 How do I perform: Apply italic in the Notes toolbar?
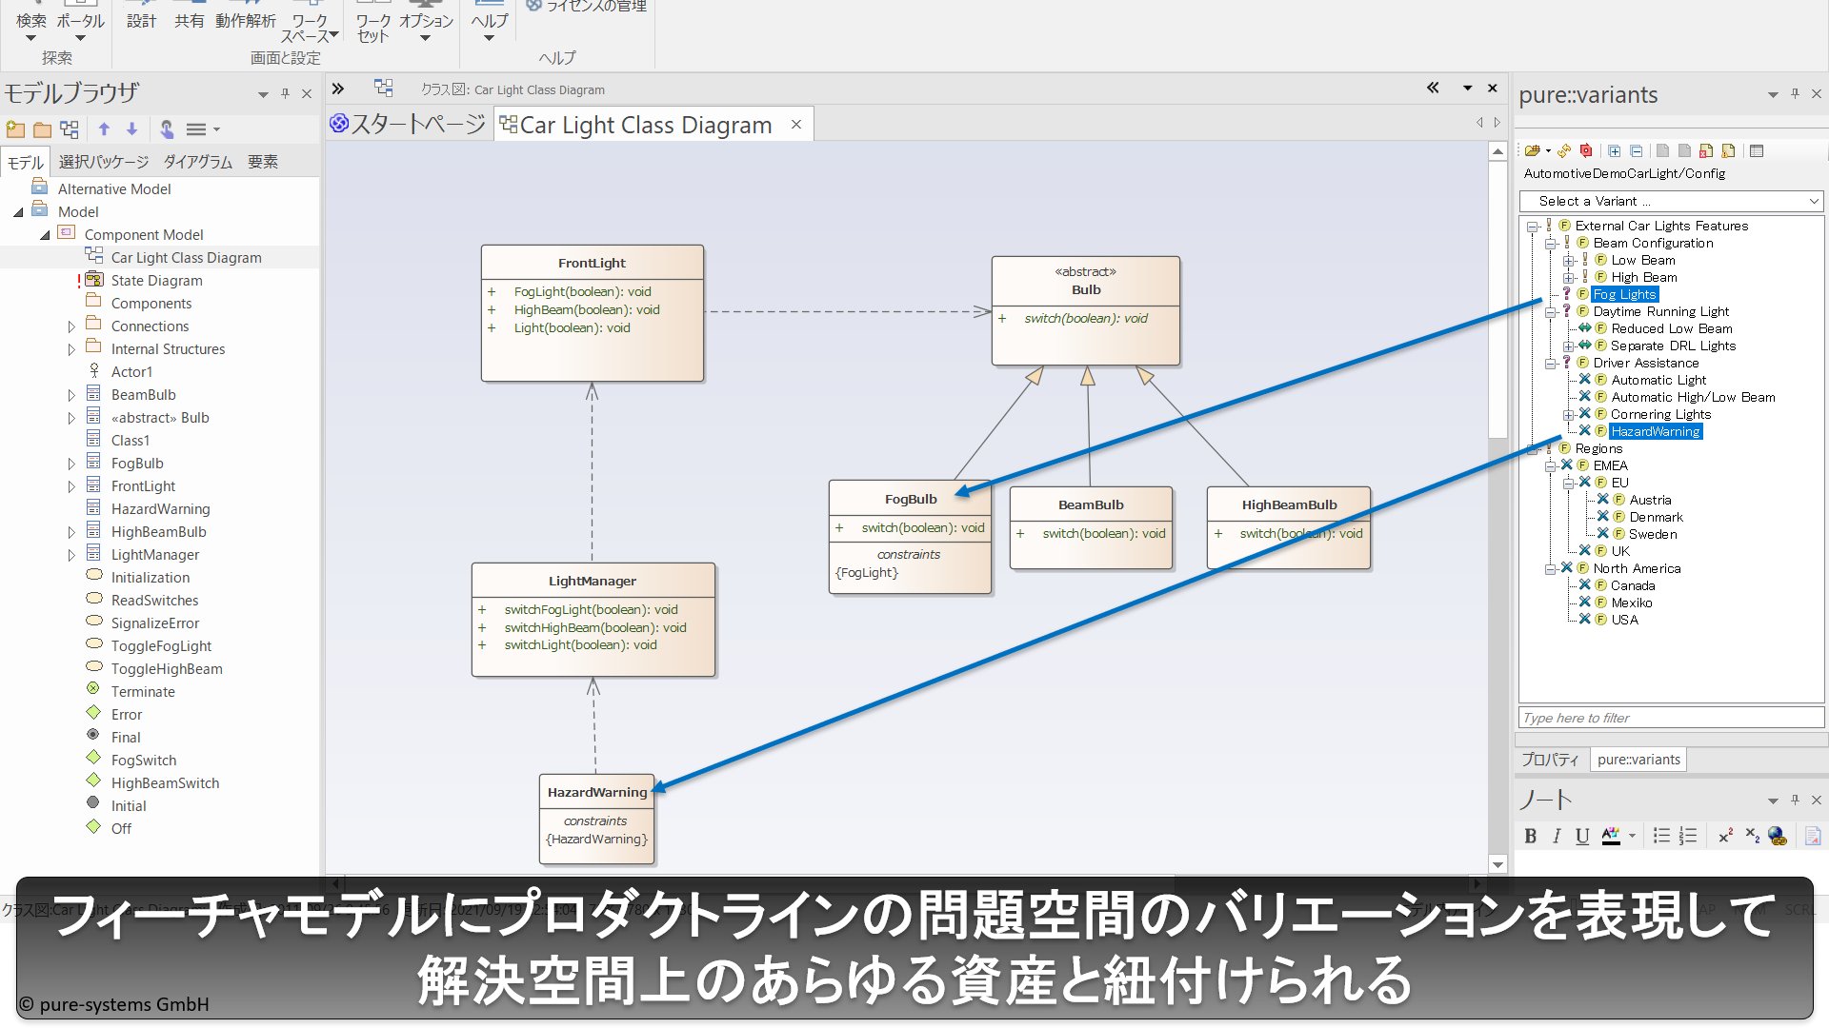1557,836
